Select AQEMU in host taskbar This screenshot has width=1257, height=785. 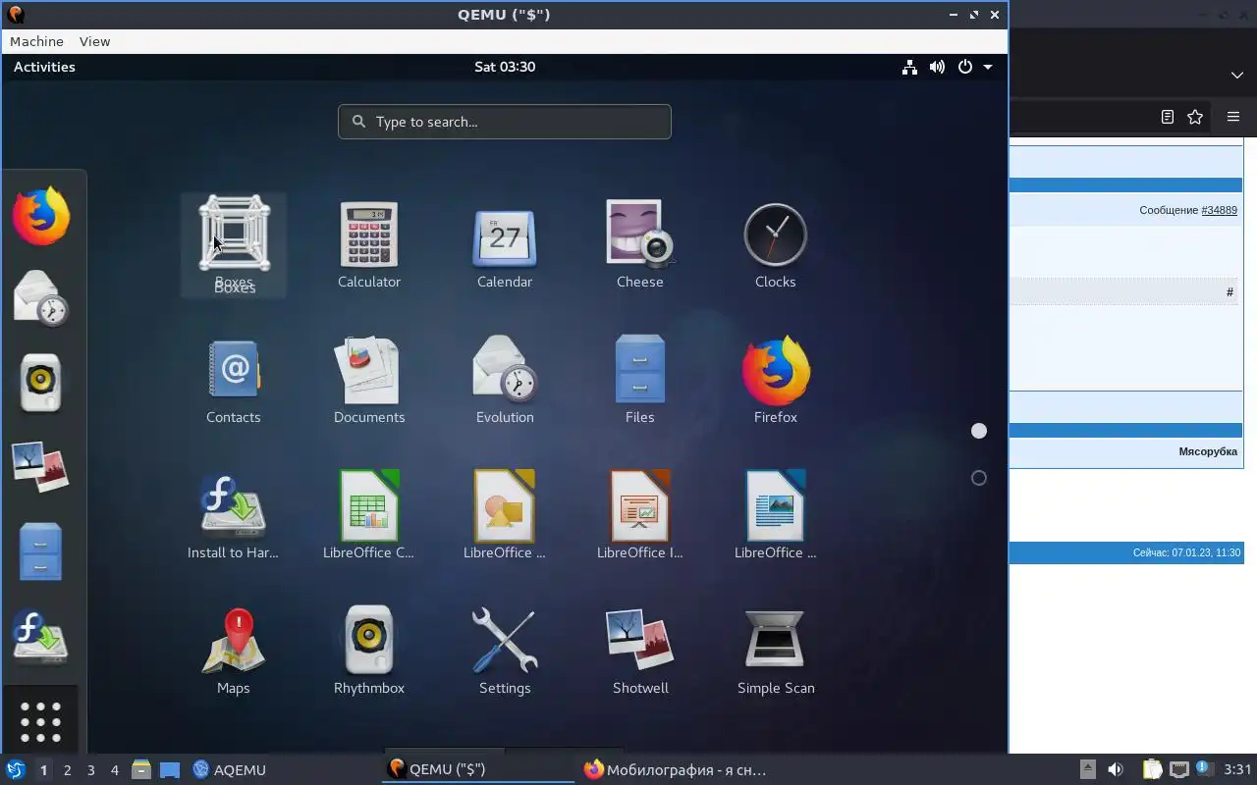[x=229, y=769]
